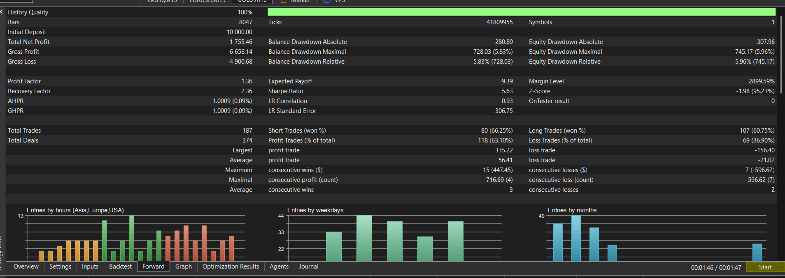Open the Graph tab
The image size is (785, 278).
click(x=183, y=267)
